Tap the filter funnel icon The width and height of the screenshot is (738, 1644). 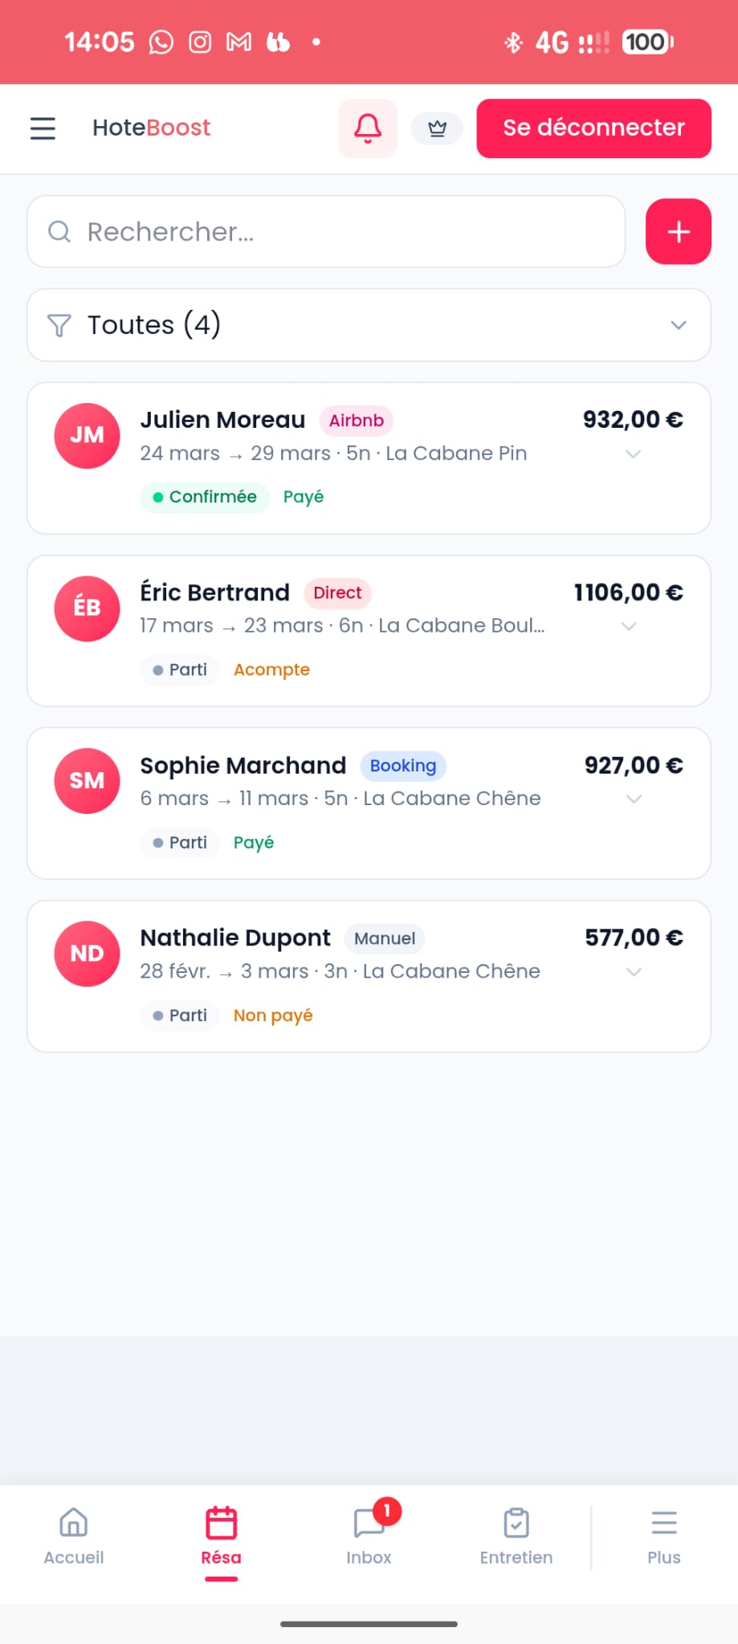coord(59,325)
